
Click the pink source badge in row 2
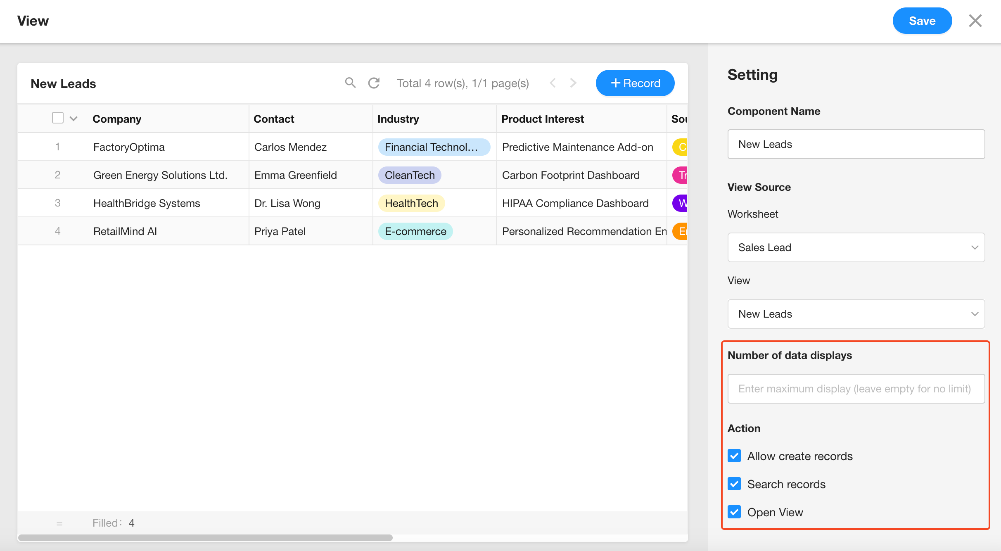681,175
